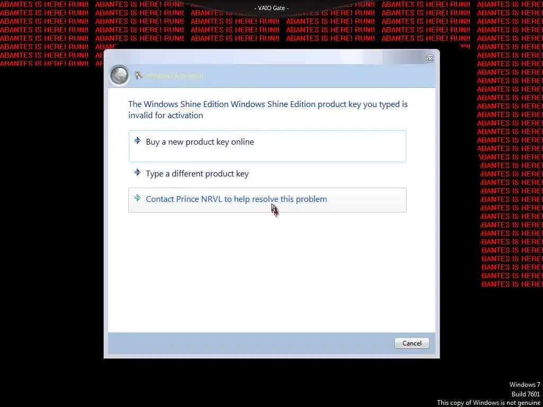
Task: Click the Build 7601 text
Action: (526, 394)
